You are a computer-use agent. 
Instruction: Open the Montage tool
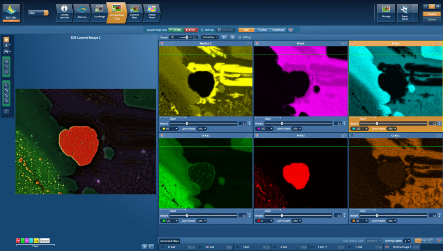(386, 12)
